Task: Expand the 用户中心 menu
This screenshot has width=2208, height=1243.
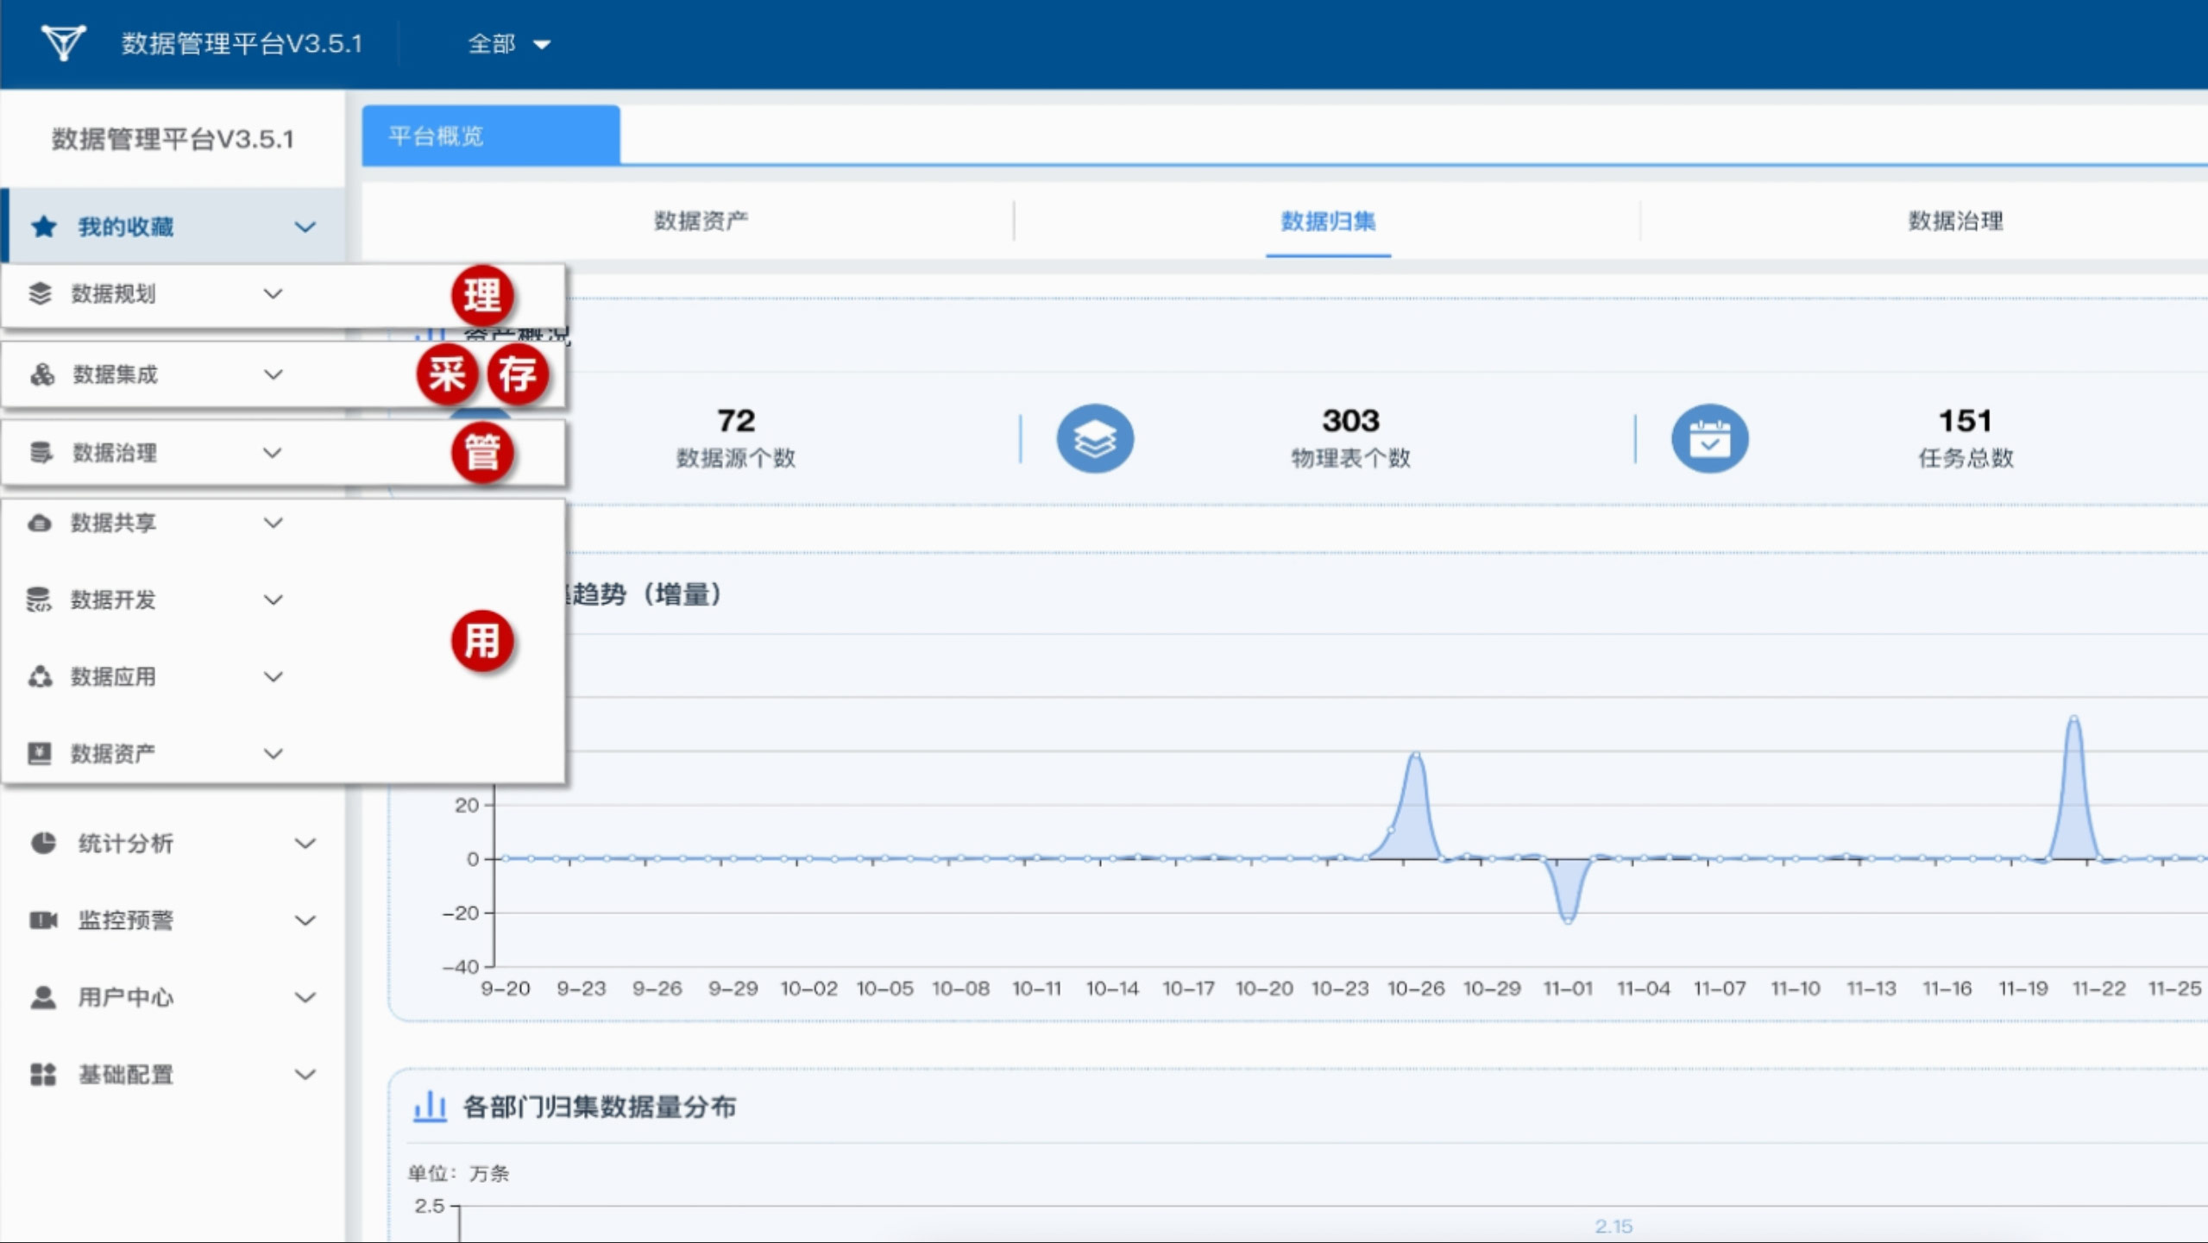Action: [305, 997]
